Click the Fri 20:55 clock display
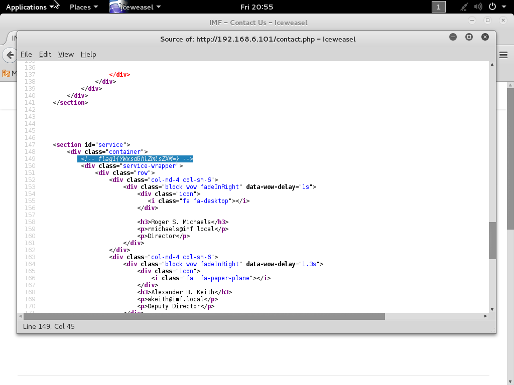 tap(256, 7)
